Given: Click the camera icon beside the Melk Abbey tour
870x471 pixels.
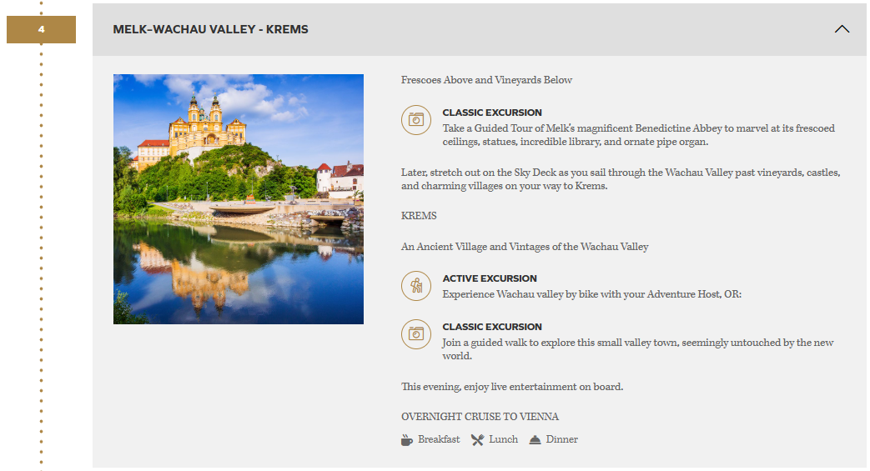Looking at the screenshot, I should (415, 120).
